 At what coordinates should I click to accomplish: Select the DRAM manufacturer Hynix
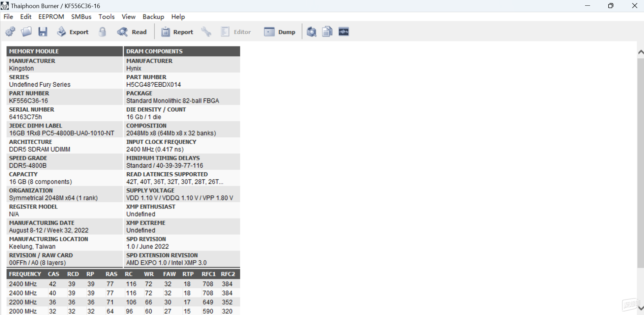click(x=133, y=68)
